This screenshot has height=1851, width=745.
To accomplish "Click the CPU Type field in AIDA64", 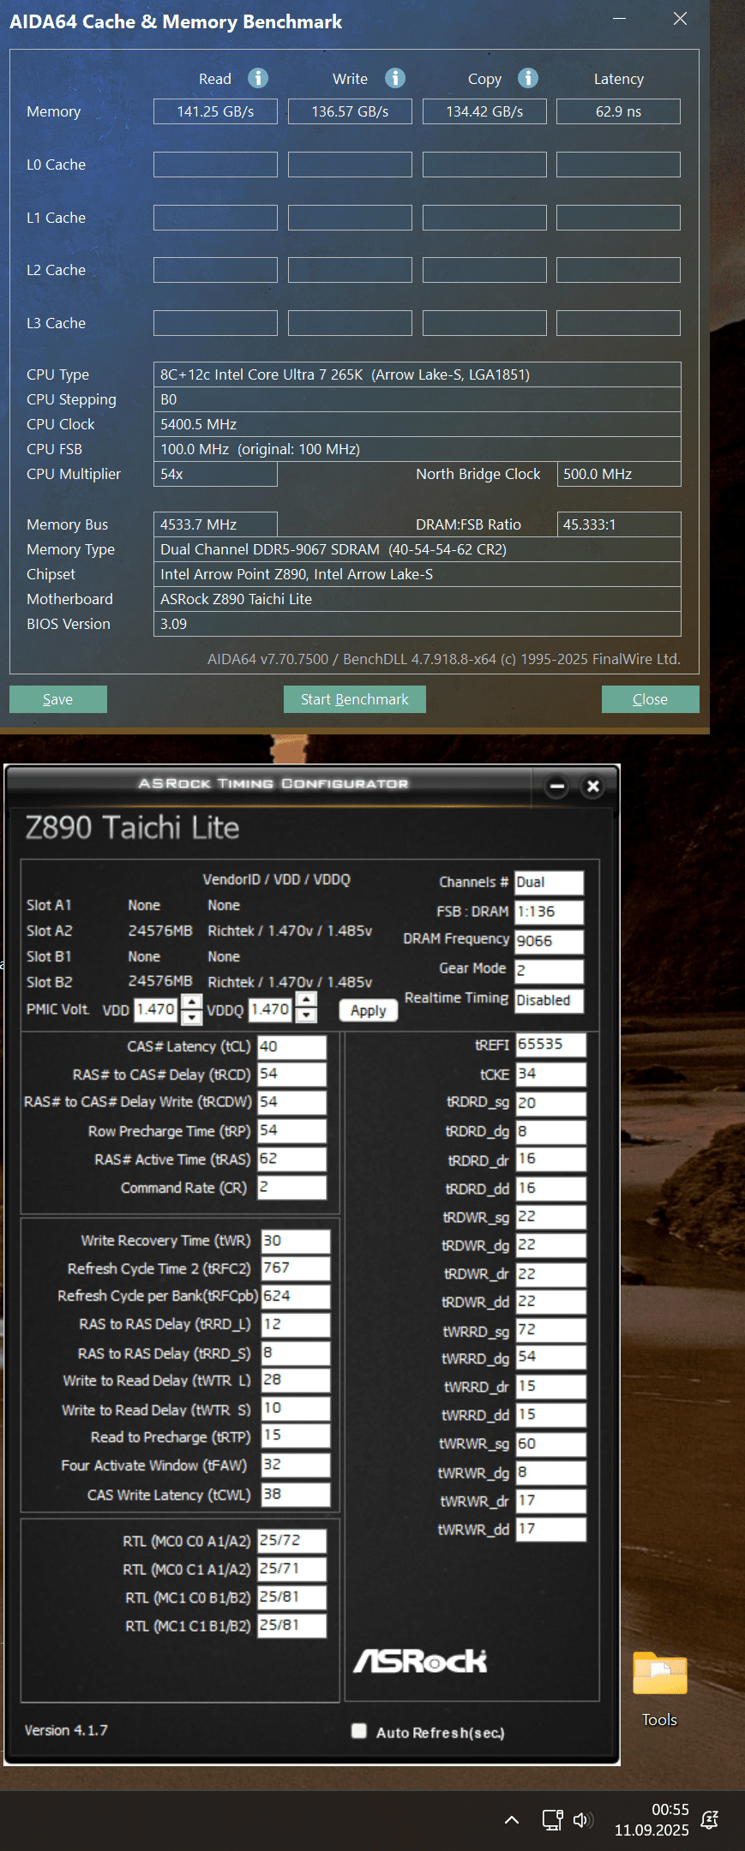I will (418, 374).
